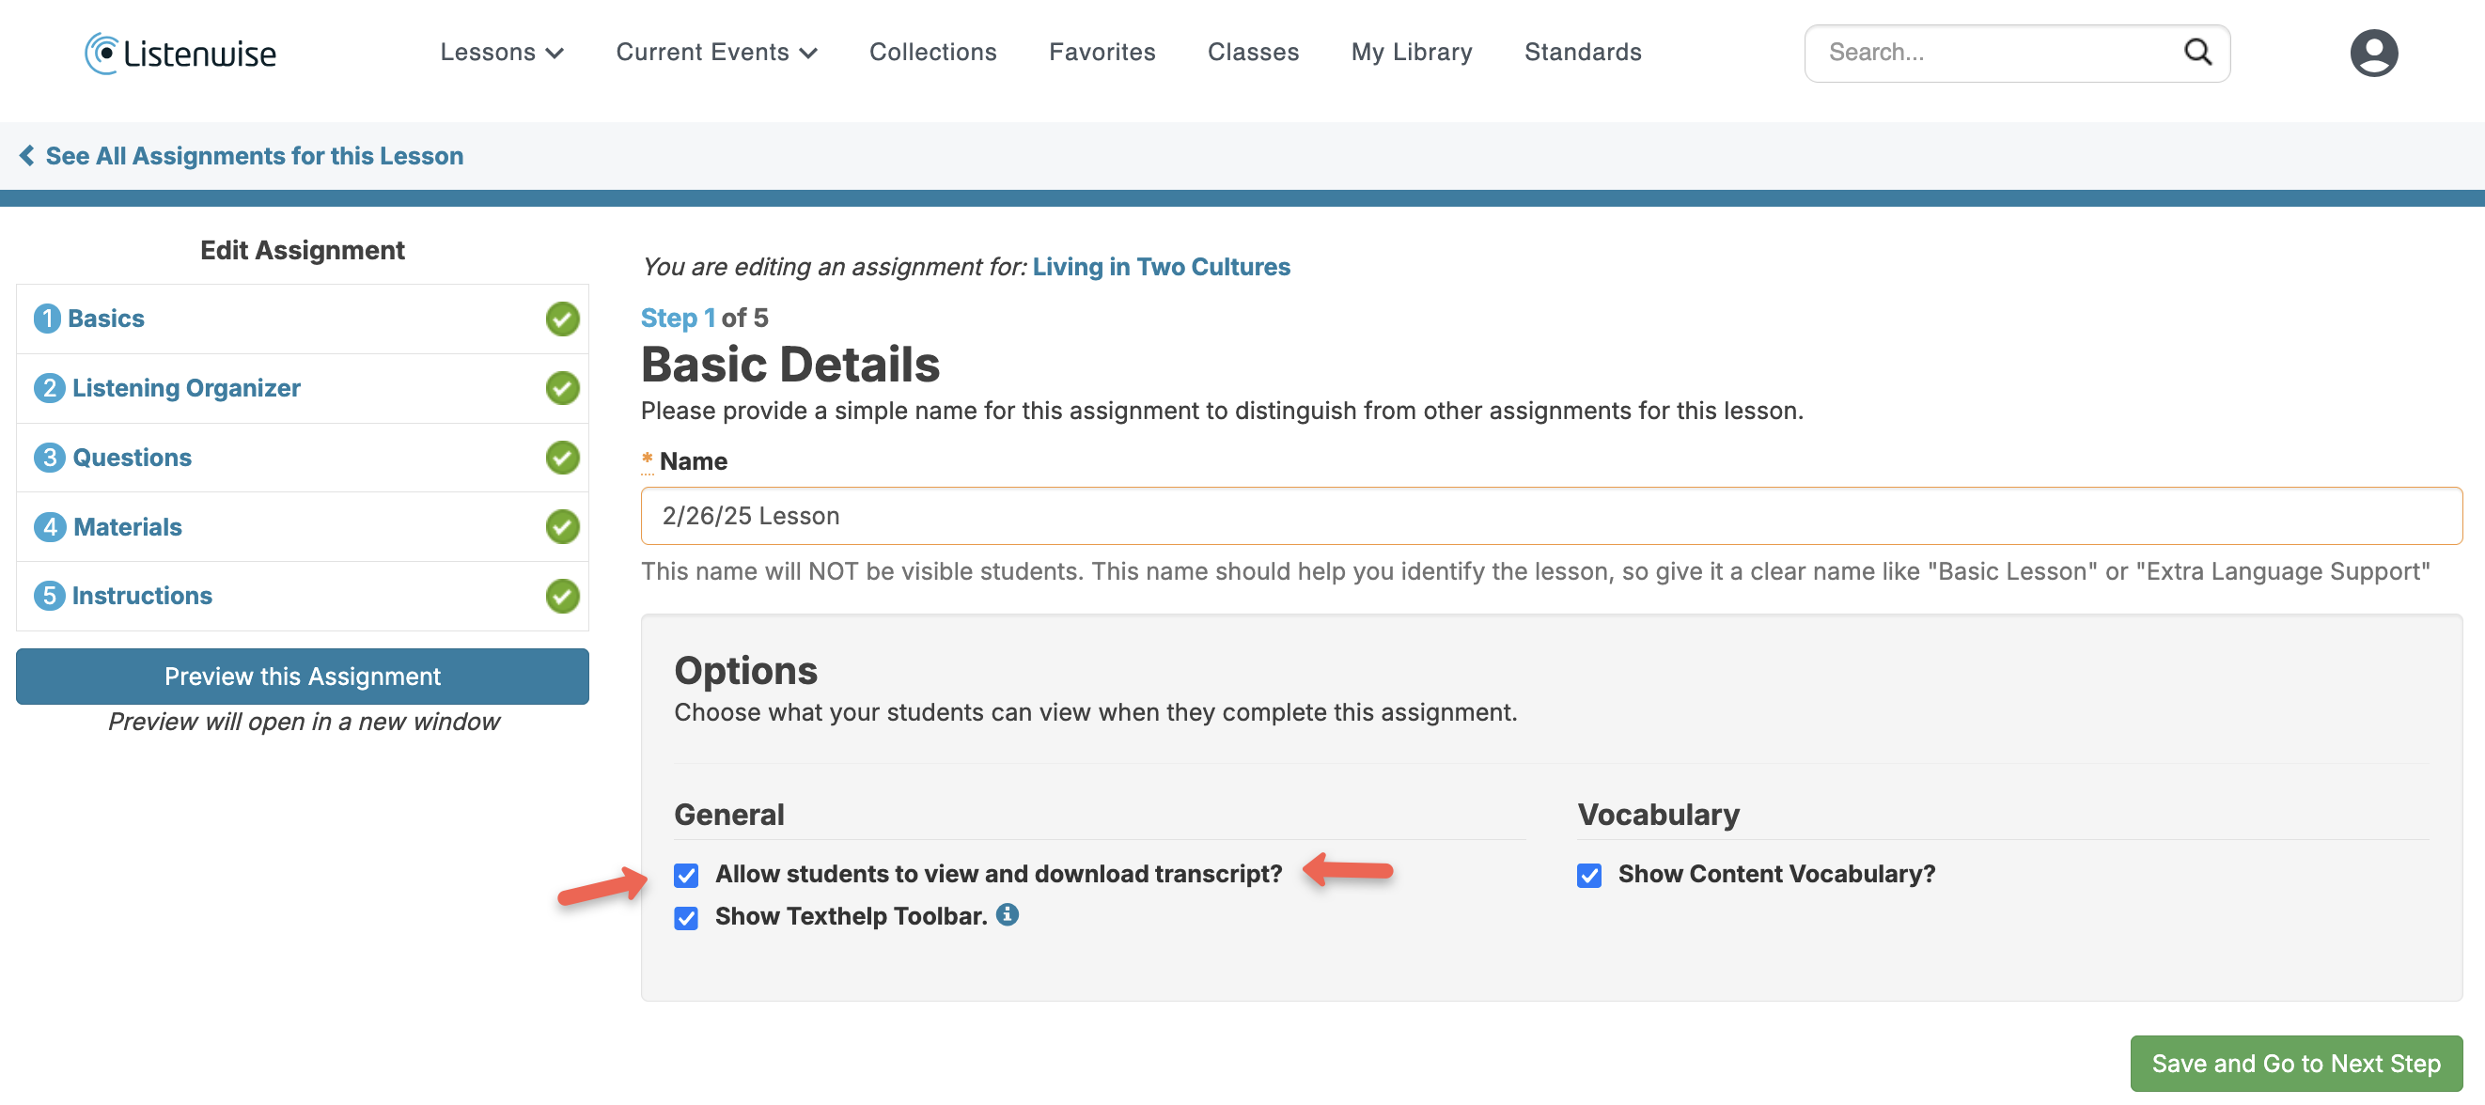Click the step 3 number badge
Viewport: 2485px width, 1105px height.
tap(49, 457)
